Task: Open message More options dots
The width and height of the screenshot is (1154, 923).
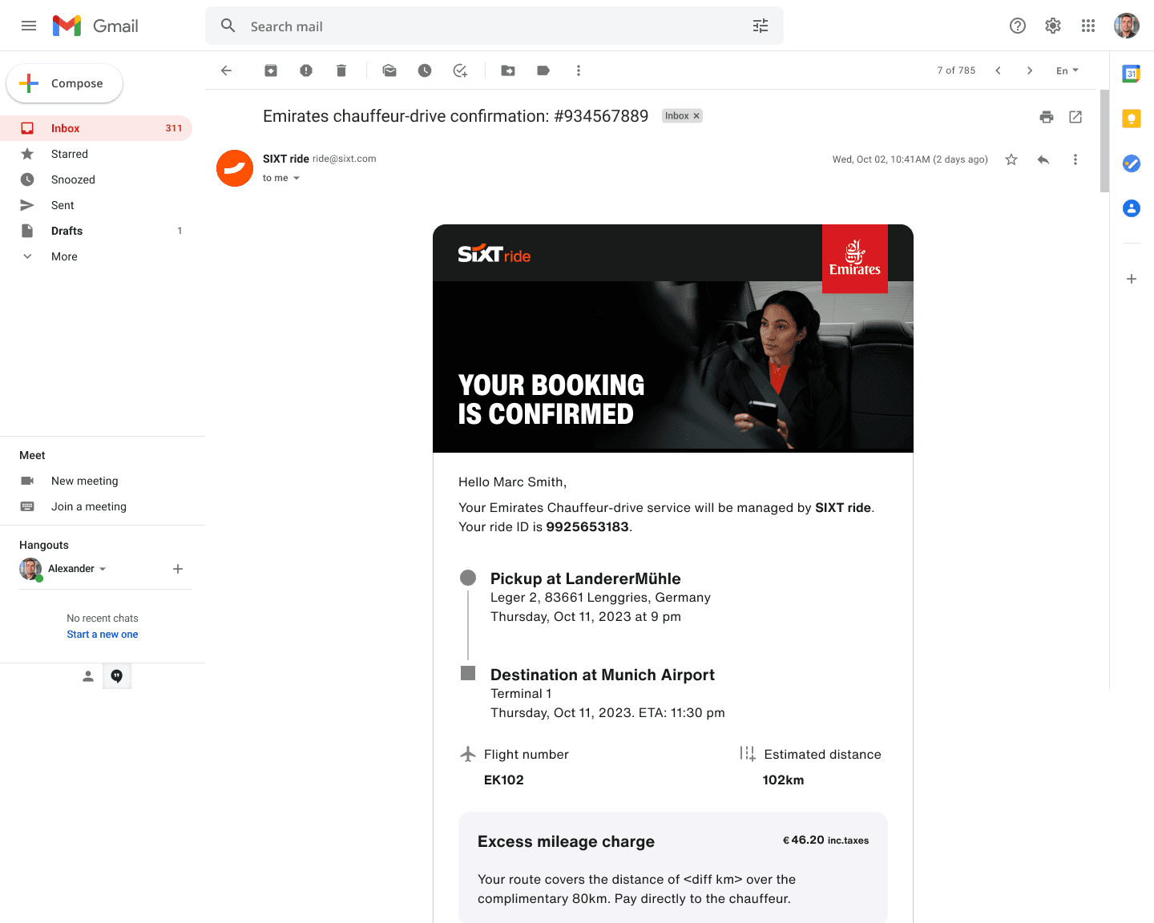Action: coord(1075,159)
